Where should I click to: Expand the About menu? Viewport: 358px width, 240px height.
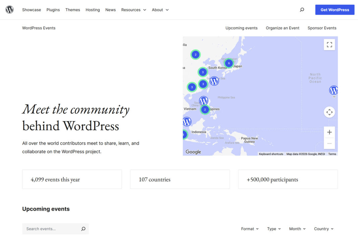pyautogui.click(x=160, y=10)
